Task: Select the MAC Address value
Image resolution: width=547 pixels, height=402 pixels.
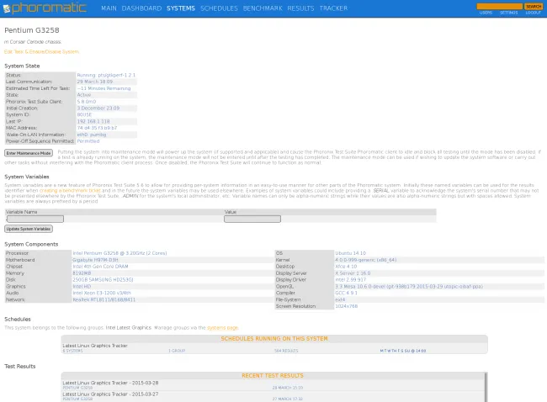Action: tap(97, 128)
